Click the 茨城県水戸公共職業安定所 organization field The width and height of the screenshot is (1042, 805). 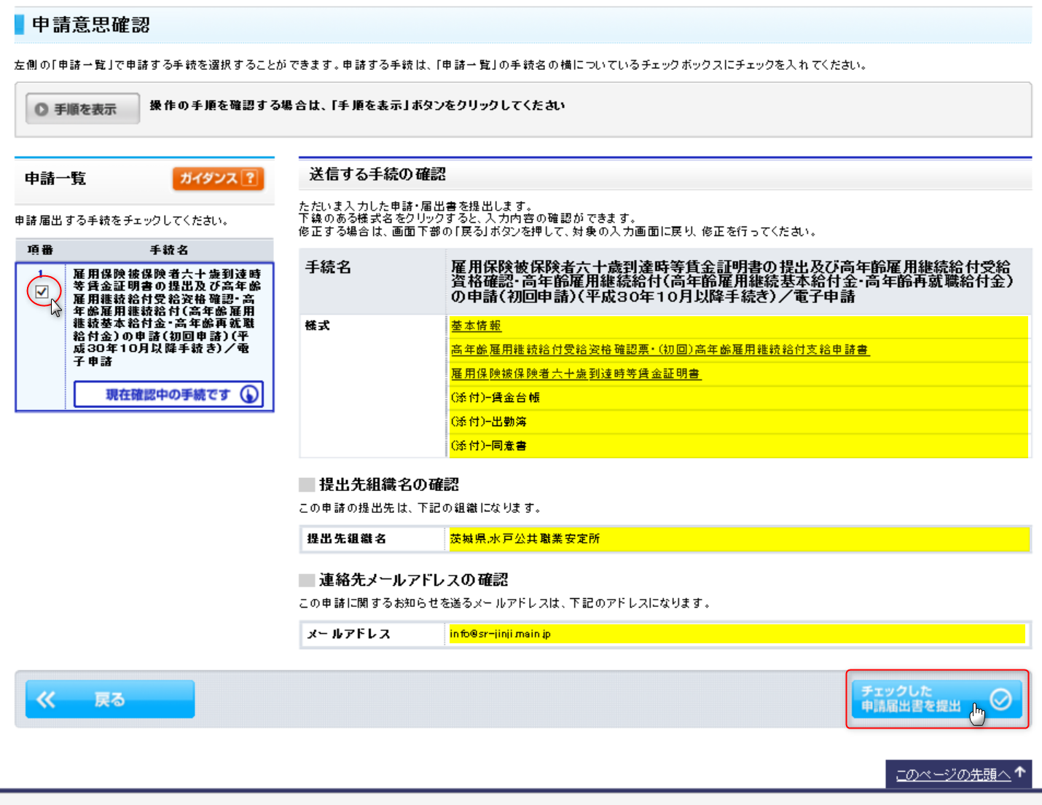coord(525,539)
